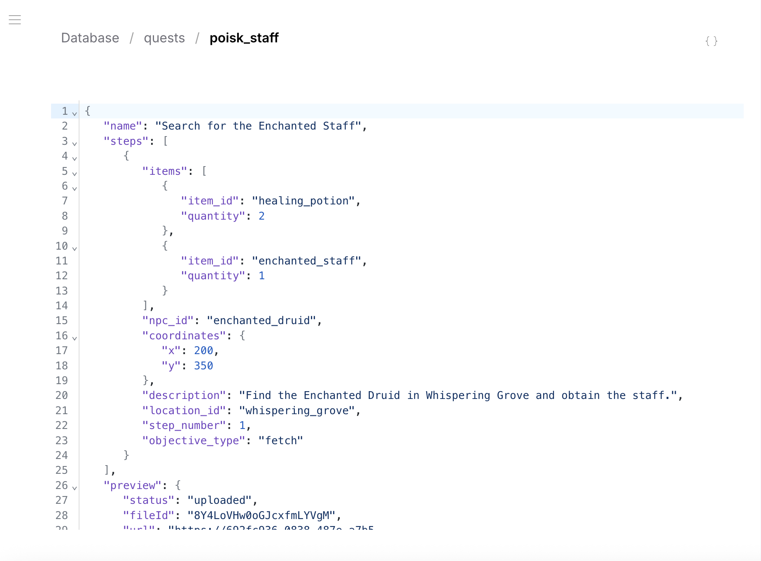Click the curly braces JSON view icon
761x561 pixels.
[x=711, y=40]
